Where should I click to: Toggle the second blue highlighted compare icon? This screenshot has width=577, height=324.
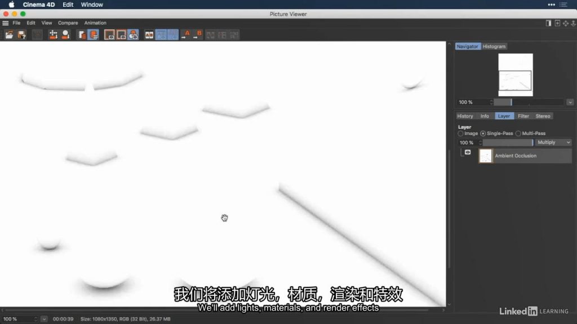(173, 35)
